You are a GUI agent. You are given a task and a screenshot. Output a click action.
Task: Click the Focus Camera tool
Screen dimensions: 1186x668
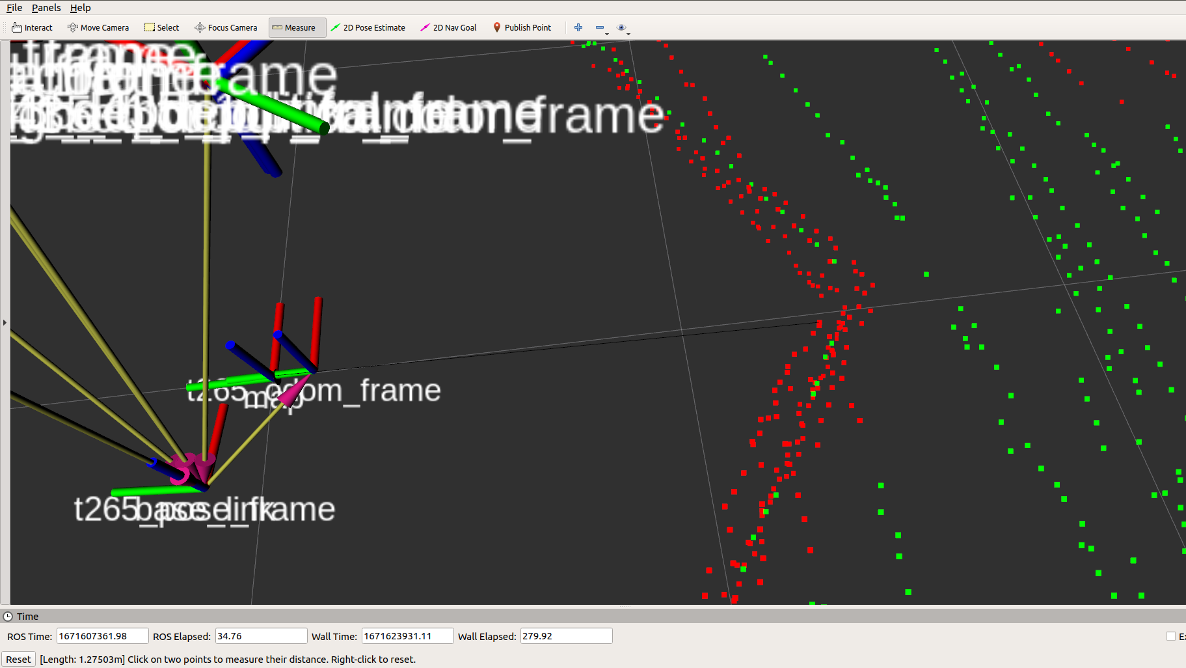pyautogui.click(x=226, y=27)
